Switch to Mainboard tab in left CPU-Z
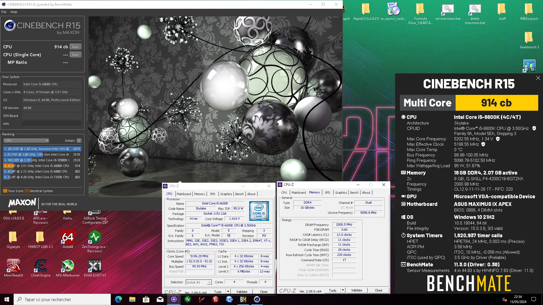Screen dimensions: 543x305 pyautogui.click(x=184, y=194)
